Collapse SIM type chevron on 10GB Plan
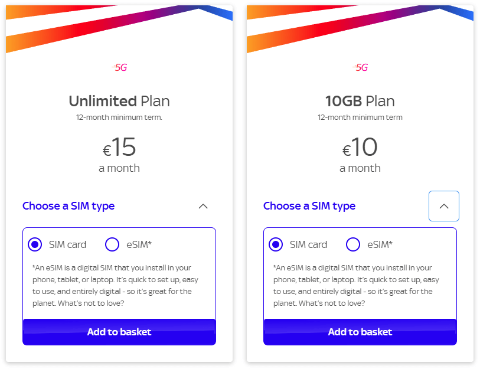The height and width of the screenshot is (369, 480). (x=444, y=206)
